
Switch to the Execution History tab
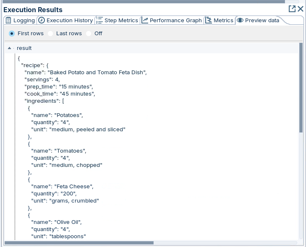point(69,20)
